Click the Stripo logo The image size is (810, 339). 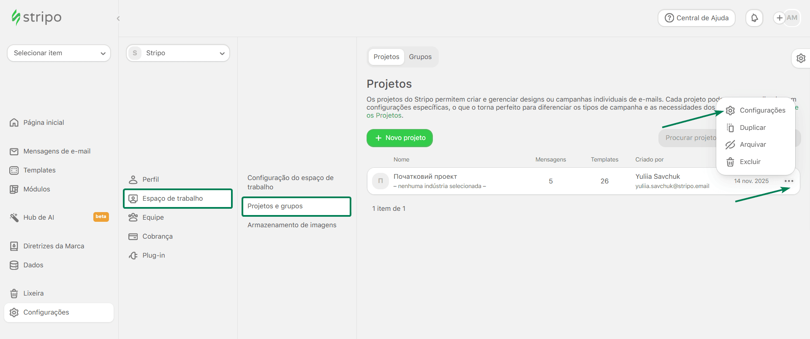(36, 17)
